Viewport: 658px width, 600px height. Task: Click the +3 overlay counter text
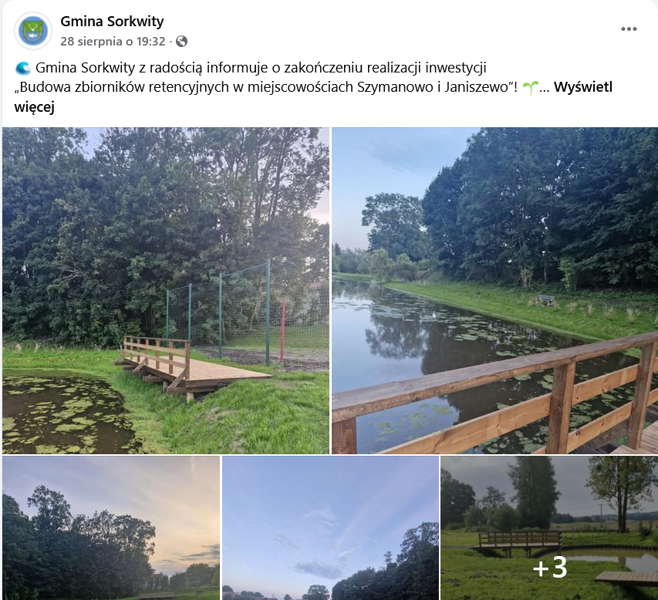550,568
